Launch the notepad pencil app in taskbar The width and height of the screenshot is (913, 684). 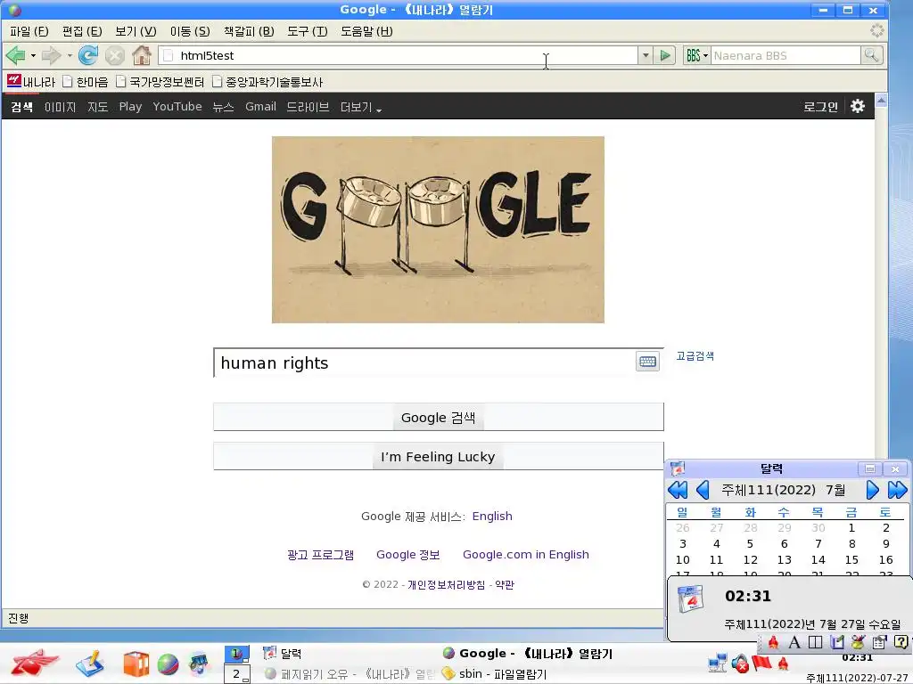[90, 664]
